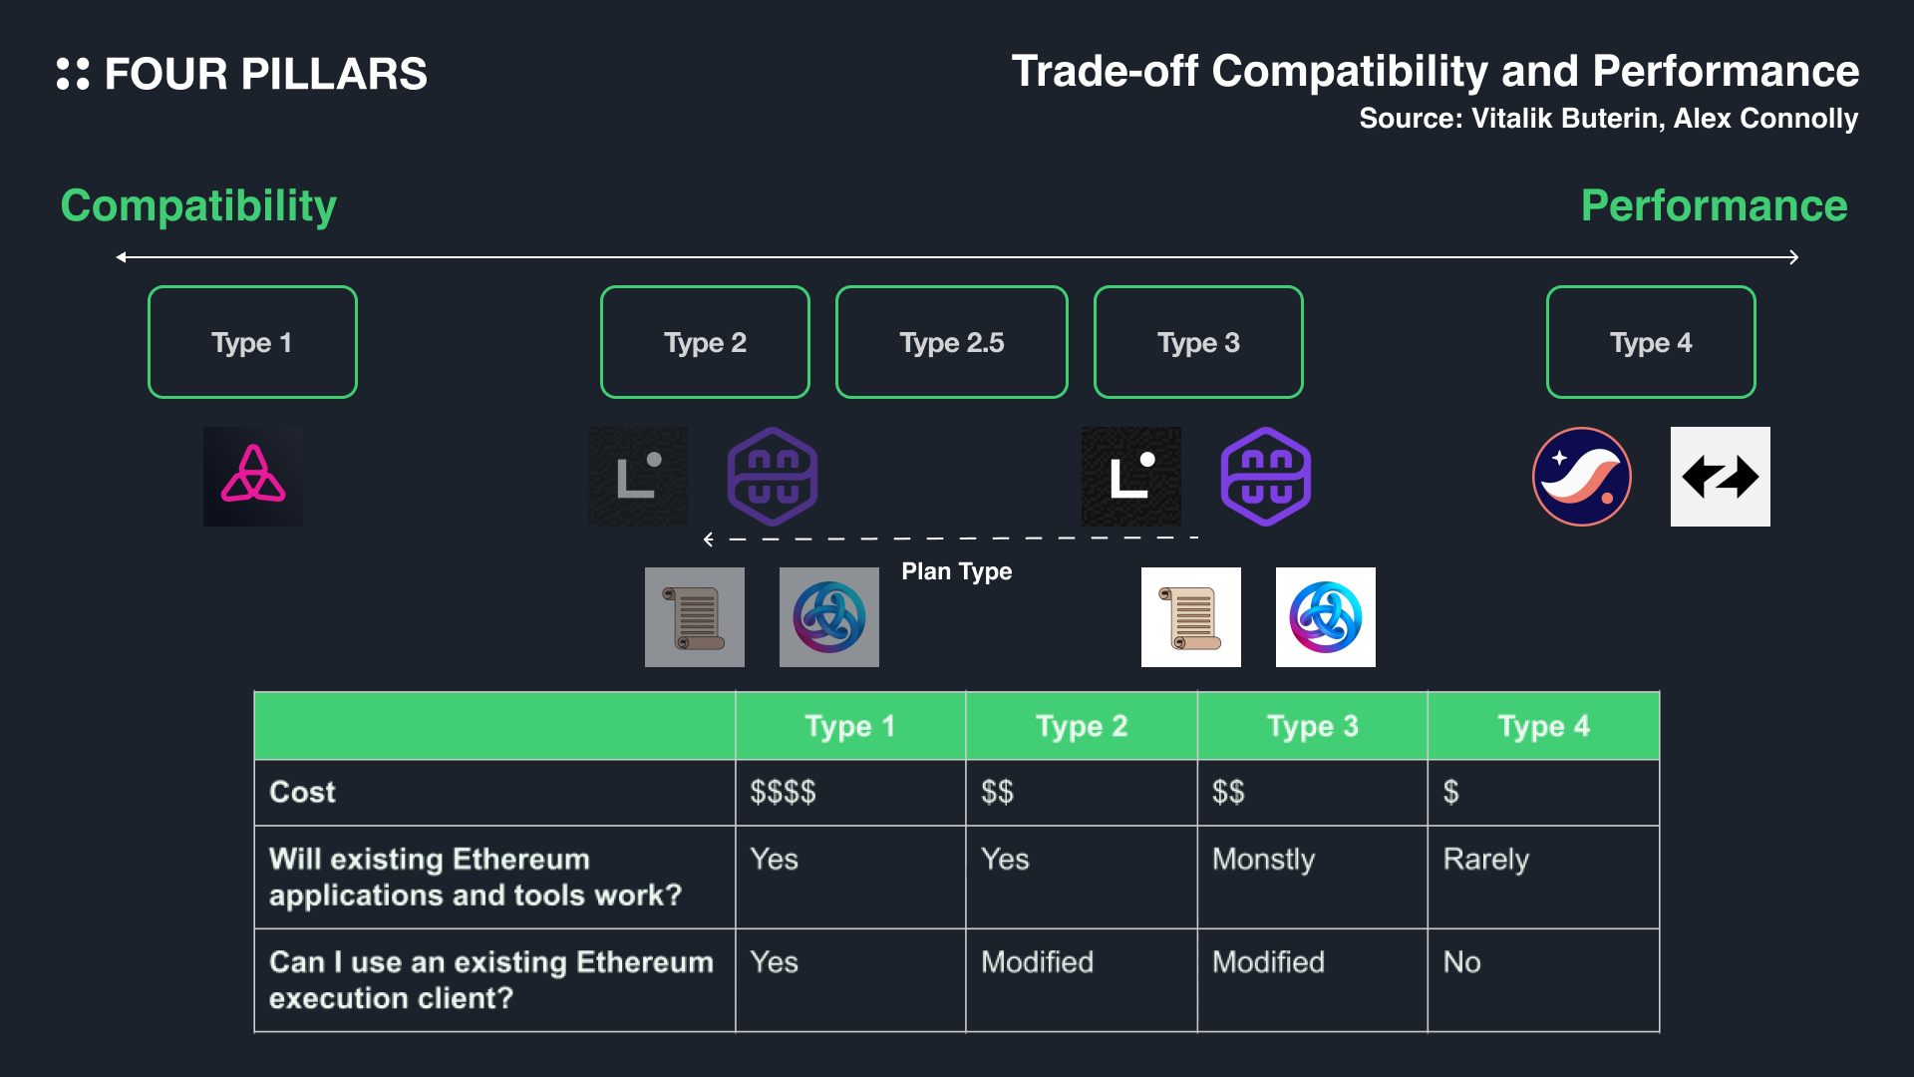1914x1077 pixels.
Task: Click the greyed-out Scroll parchment icon
Action: point(695,617)
